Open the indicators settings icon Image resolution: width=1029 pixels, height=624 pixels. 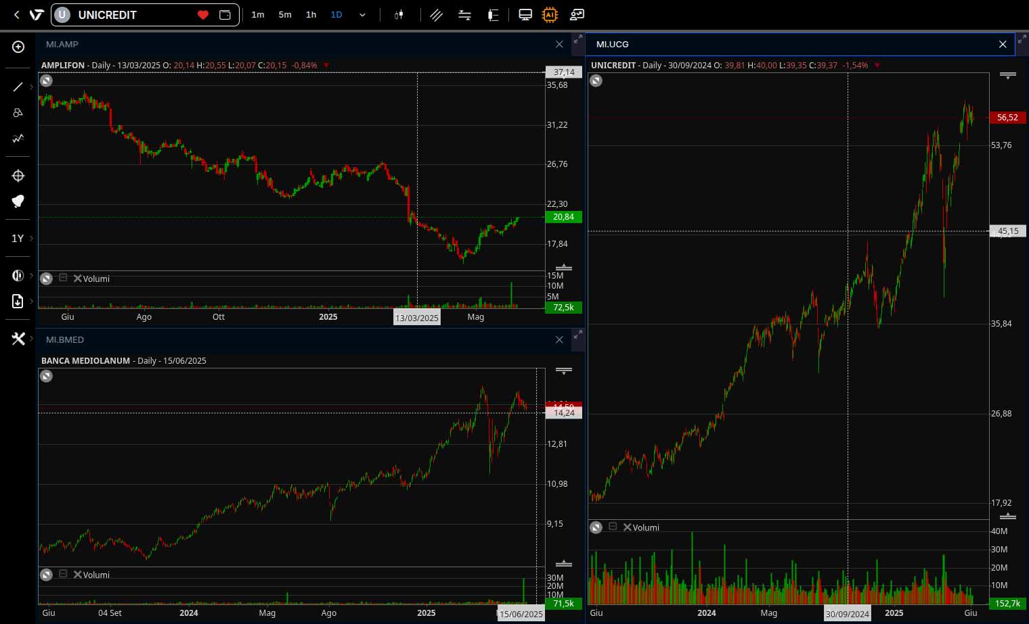[x=465, y=15]
